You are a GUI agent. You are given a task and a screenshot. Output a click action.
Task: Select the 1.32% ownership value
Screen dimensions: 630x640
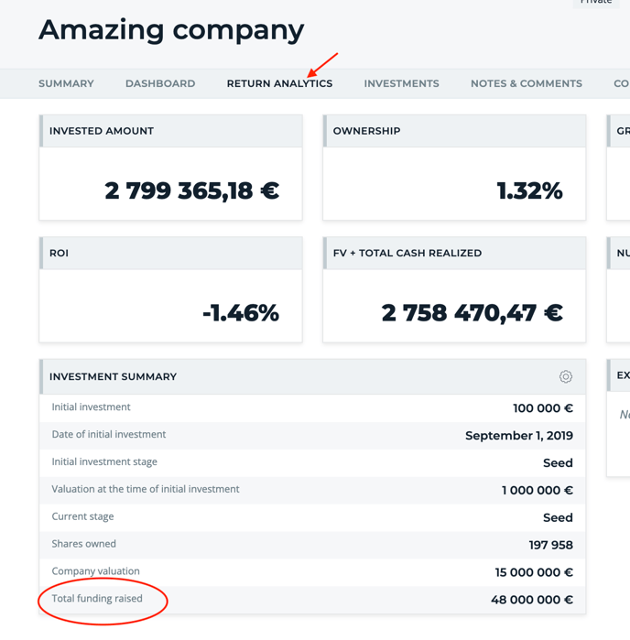pyautogui.click(x=529, y=190)
